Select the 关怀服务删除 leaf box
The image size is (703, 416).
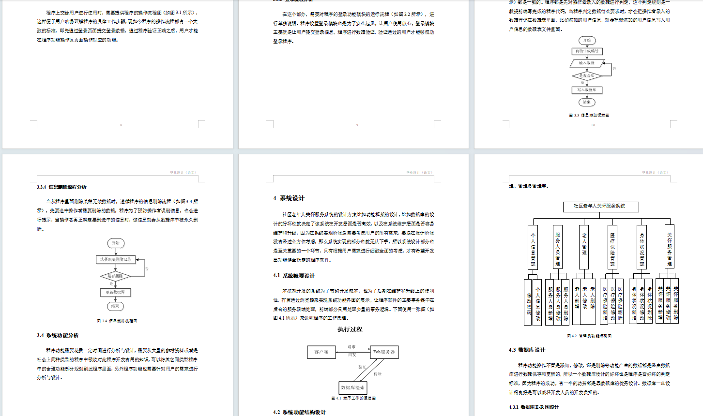coord(675,301)
